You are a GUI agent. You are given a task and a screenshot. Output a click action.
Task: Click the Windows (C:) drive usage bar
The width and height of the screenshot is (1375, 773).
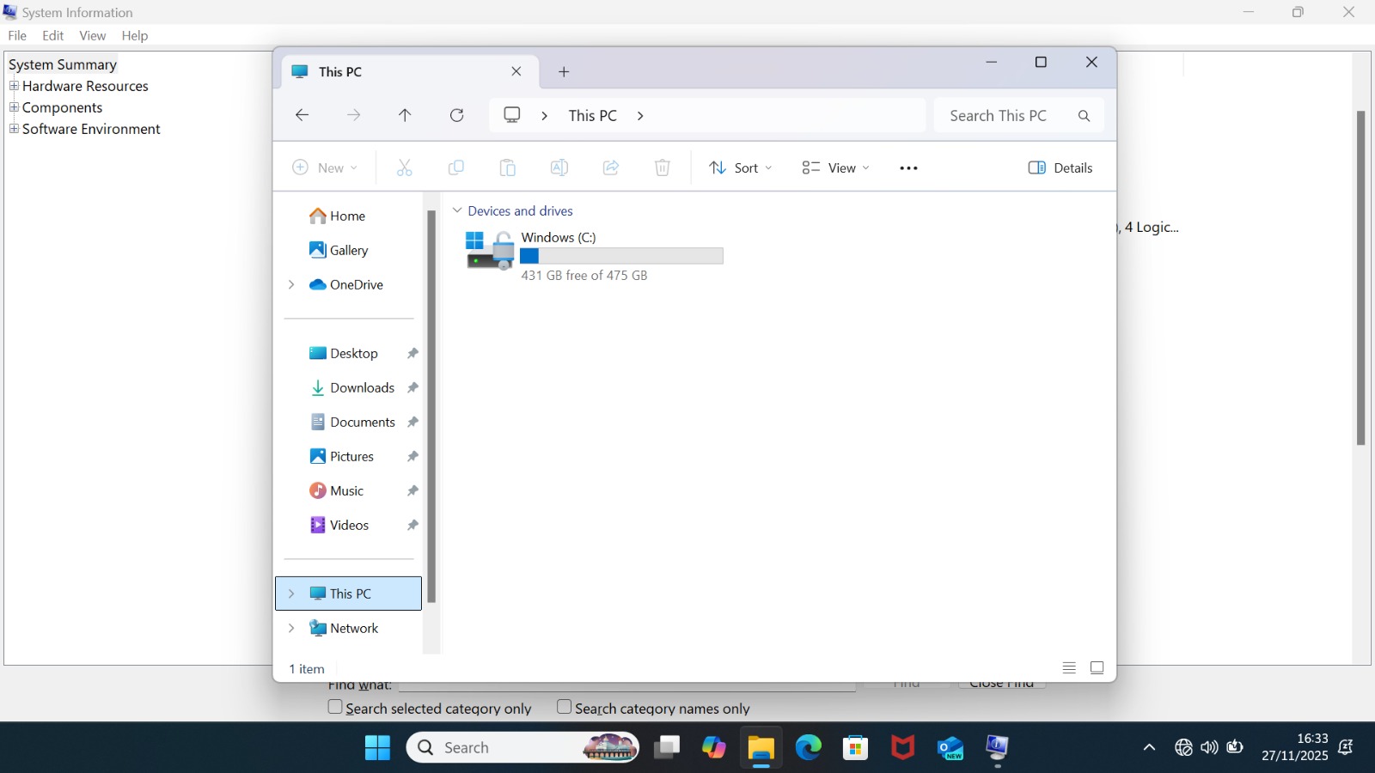621,256
